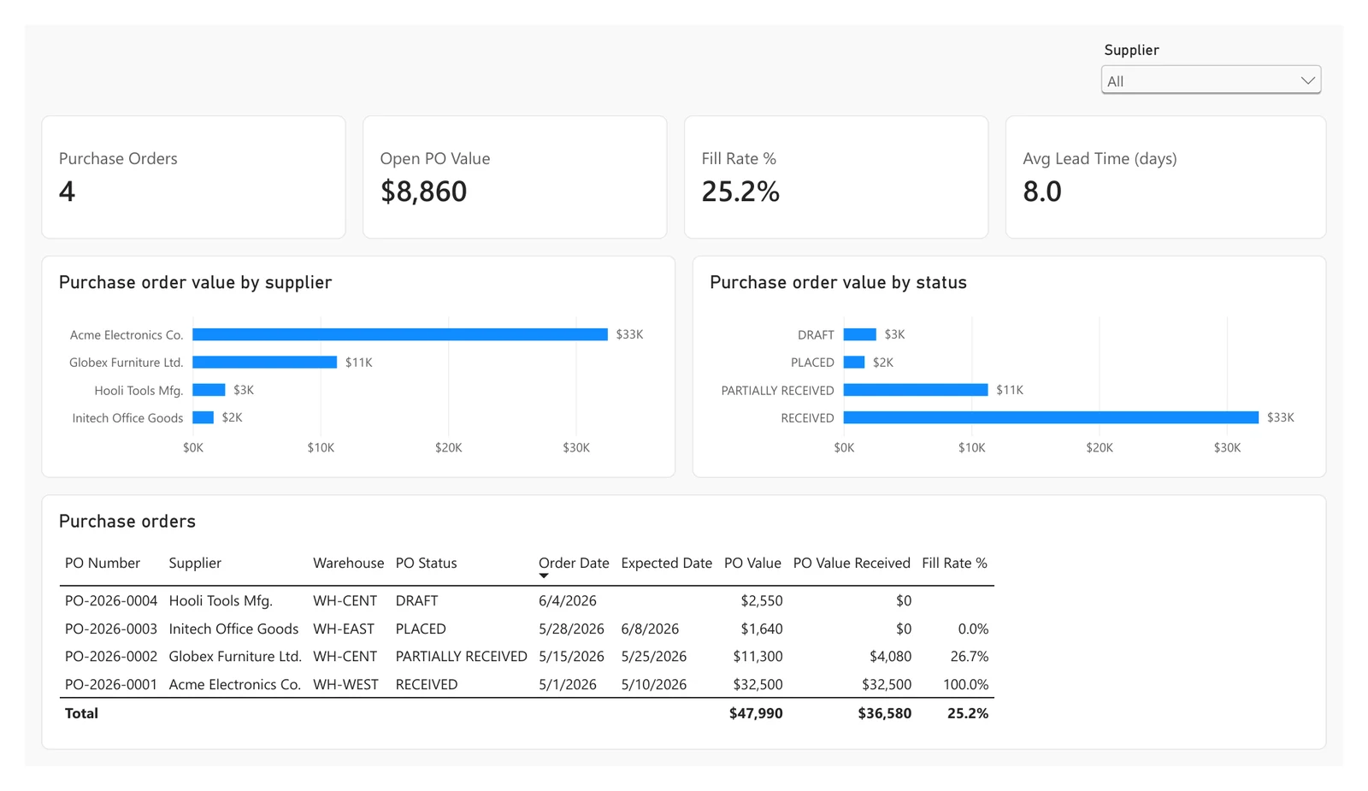Sort by PO Value column header

pos(752,563)
